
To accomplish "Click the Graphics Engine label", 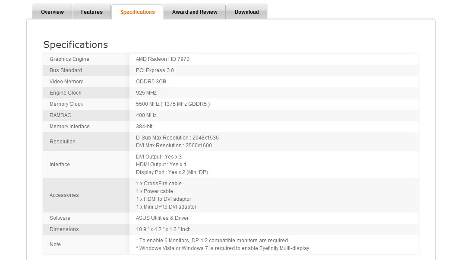I will [x=69, y=59].
